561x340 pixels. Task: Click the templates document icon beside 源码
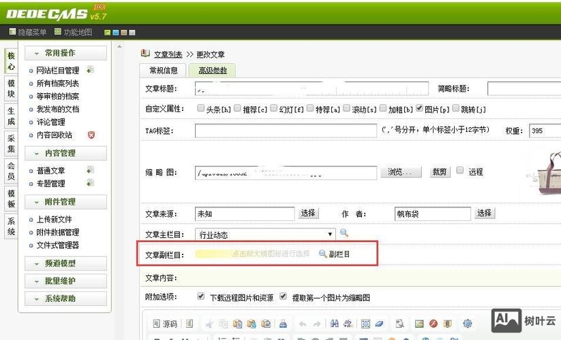(x=189, y=324)
